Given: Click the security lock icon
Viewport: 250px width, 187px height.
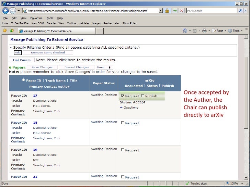Looking at the screenshot, I should [x=167, y=11].
